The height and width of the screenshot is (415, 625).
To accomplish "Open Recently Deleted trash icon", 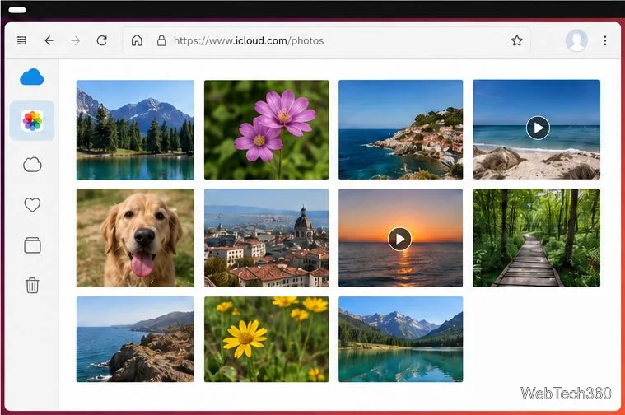I will (x=32, y=286).
